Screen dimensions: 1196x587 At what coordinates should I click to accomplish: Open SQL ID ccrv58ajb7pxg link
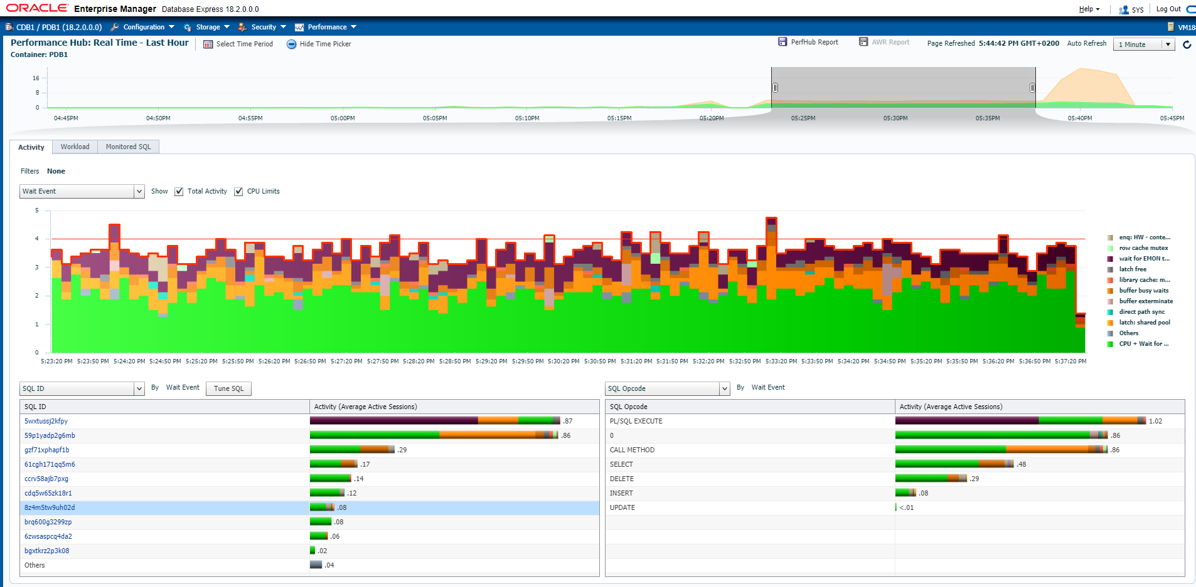click(x=46, y=479)
